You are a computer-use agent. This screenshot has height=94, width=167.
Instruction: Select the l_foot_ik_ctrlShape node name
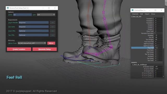click(x=140, y=64)
